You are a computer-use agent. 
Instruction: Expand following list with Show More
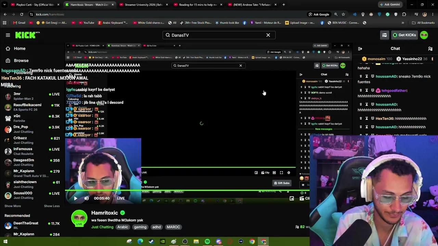click(x=13, y=206)
